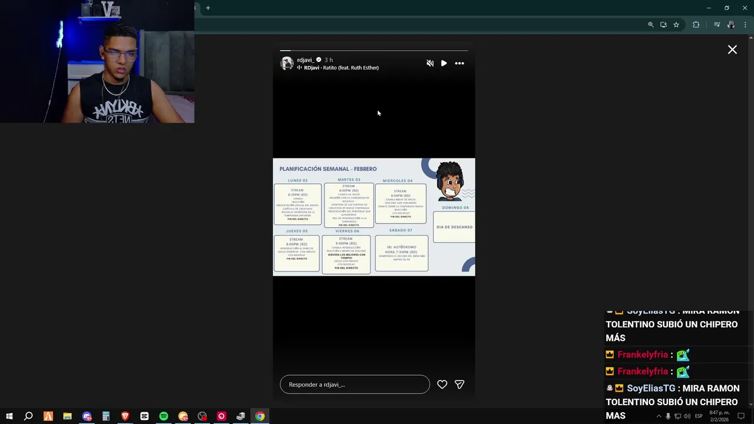Image resolution: width=754 pixels, height=424 pixels.
Task: Click the install app icon
Action: 663,25
